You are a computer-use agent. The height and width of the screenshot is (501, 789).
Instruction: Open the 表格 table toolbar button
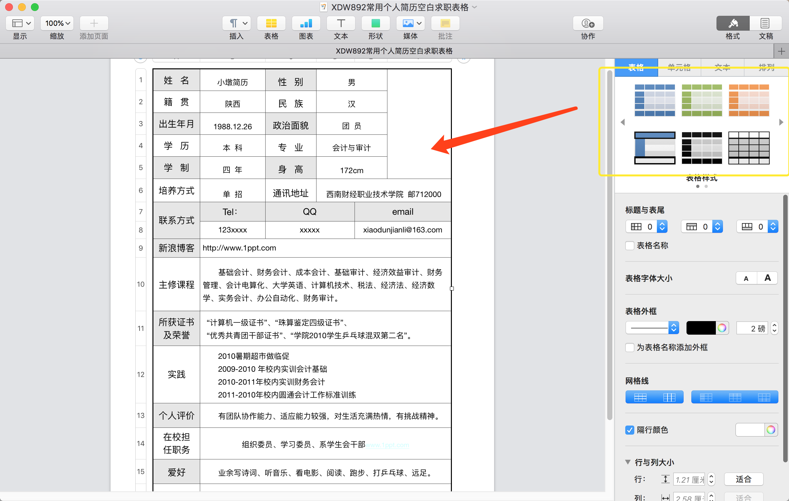(271, 23)
